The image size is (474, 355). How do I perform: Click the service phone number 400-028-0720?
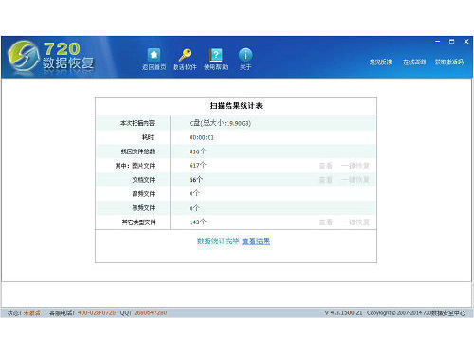coord(97,313)
